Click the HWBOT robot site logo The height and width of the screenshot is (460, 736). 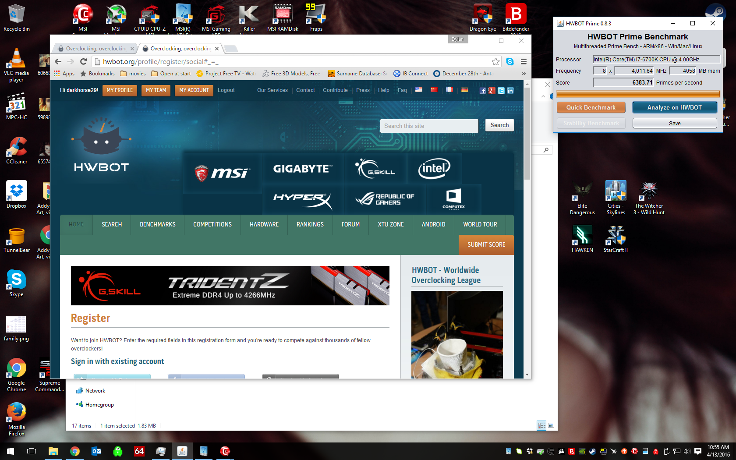pyautogui.click(x=101, y=145)
